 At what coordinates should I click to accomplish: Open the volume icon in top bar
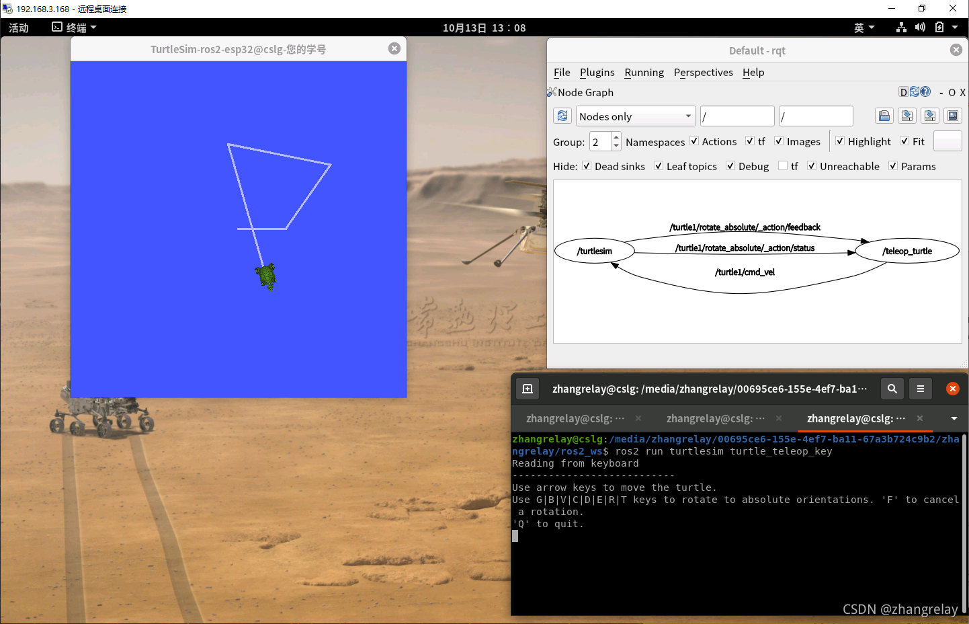[920, 28]
